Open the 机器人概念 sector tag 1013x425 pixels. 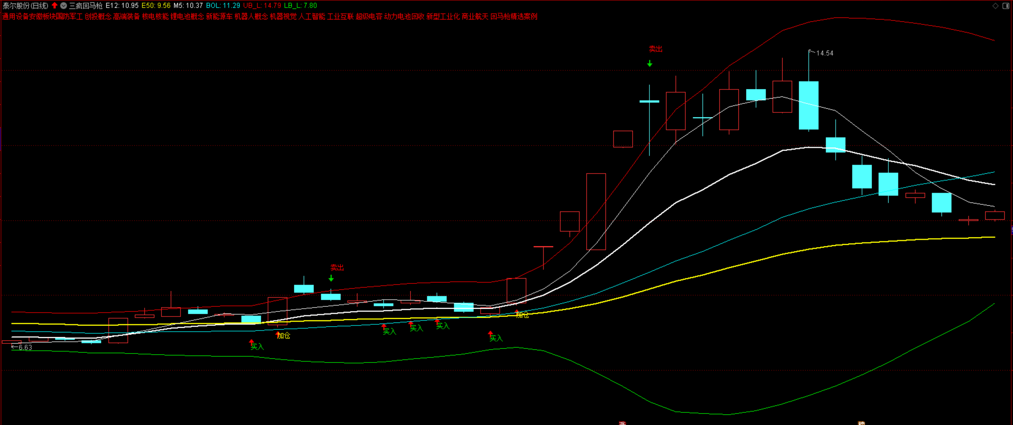[x=251, y=16]
